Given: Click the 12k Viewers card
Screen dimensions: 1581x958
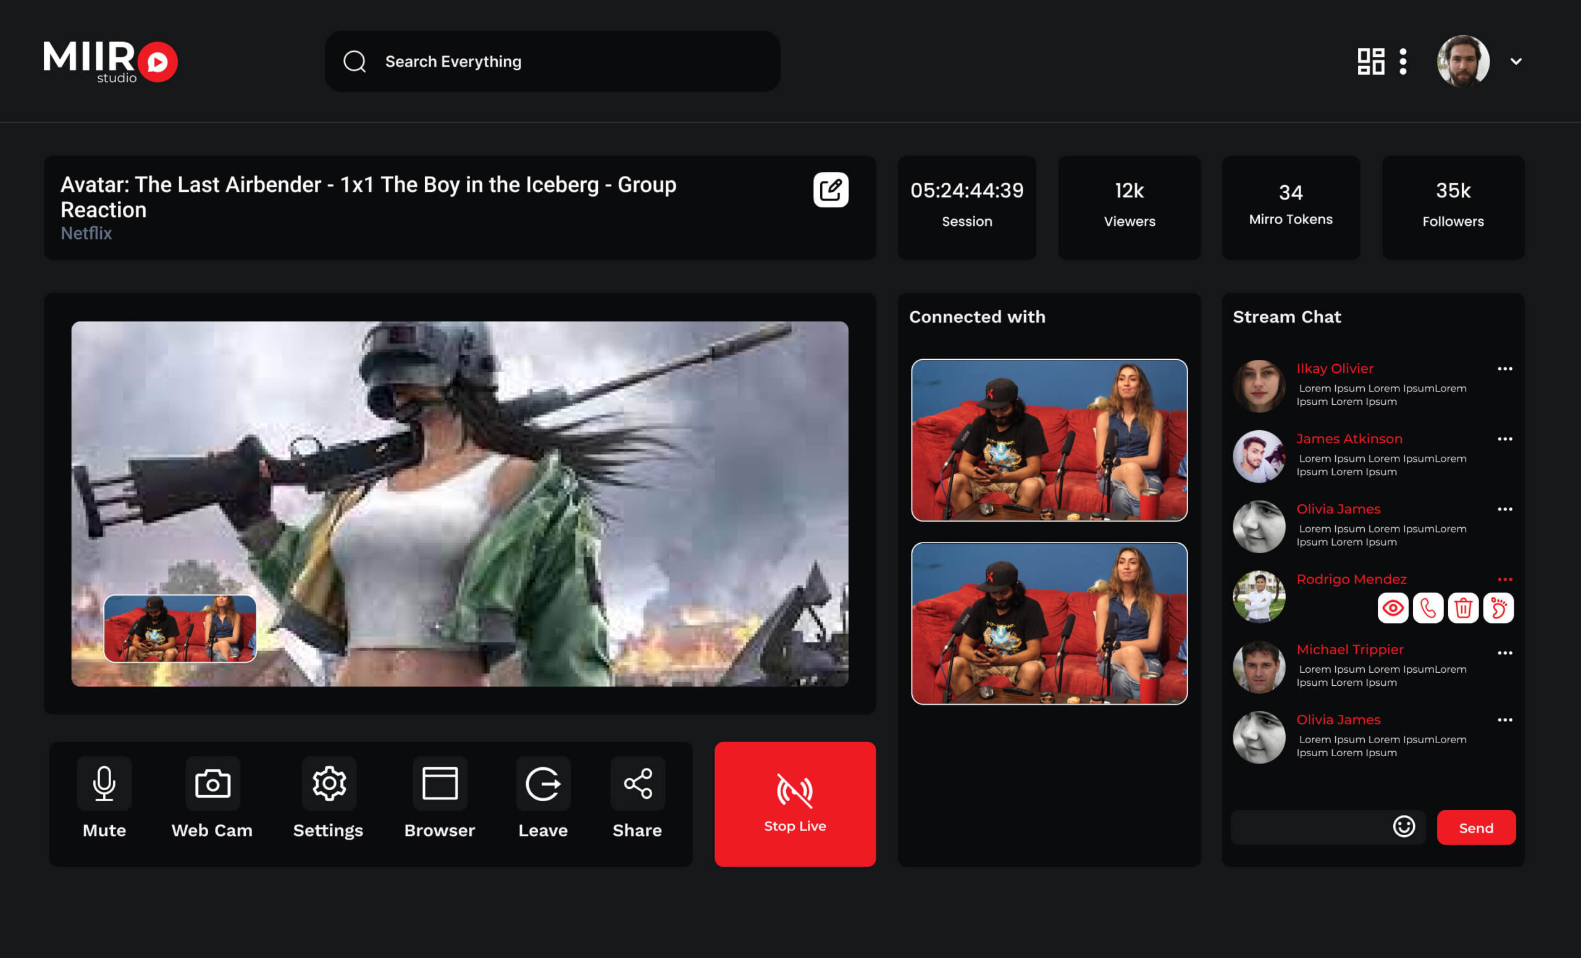Looking at the screenshot, I should tap(1130, 208).
